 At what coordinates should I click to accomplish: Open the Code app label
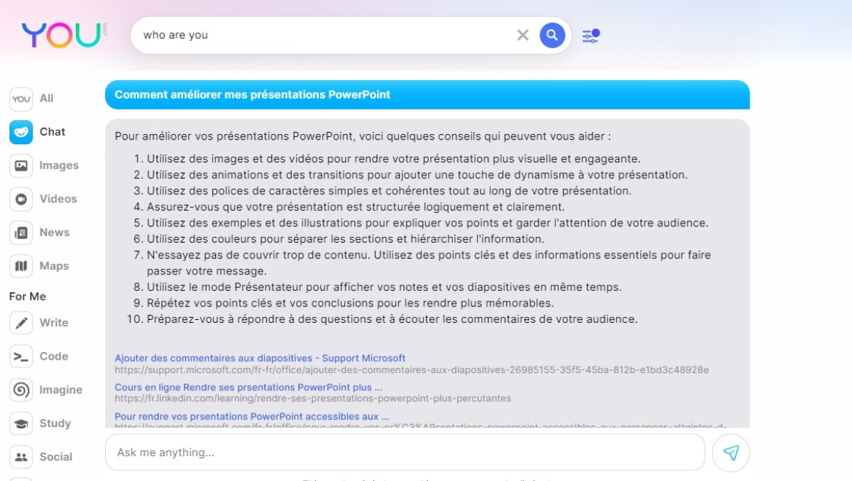point(54,356)
